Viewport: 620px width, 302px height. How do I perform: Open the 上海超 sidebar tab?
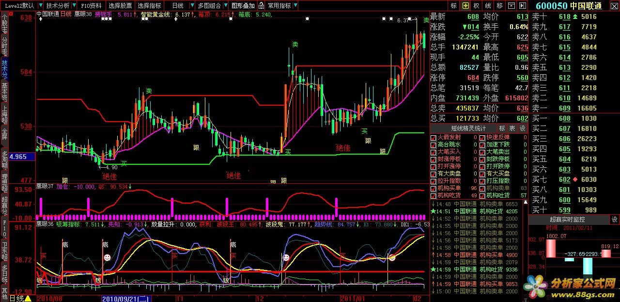[4, 114]
